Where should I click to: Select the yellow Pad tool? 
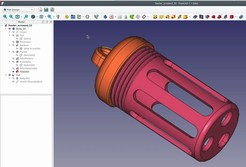point(155,17)
